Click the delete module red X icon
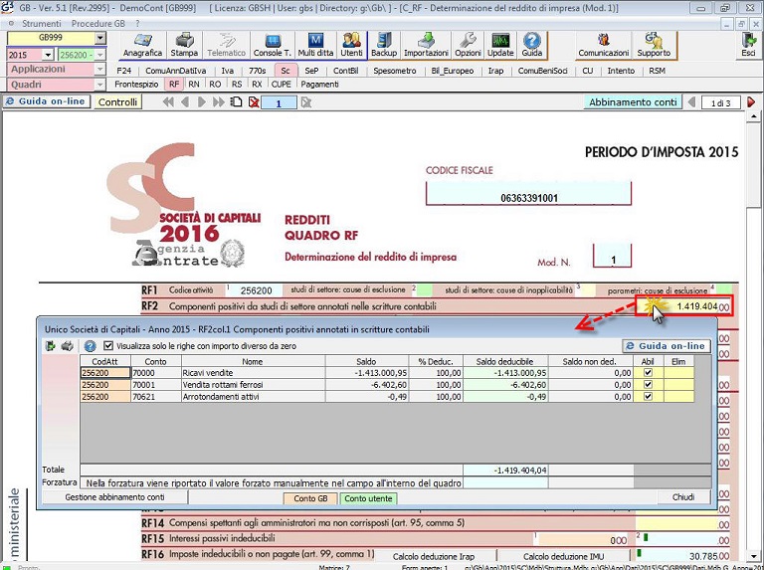The height and width of the screenshot is (570, 764). point(254,102)
